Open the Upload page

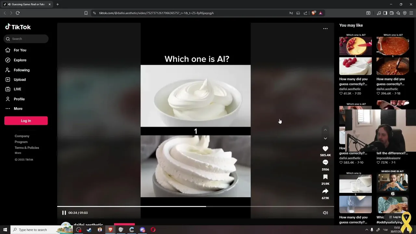pyautogui.click(x=19, y=80)
